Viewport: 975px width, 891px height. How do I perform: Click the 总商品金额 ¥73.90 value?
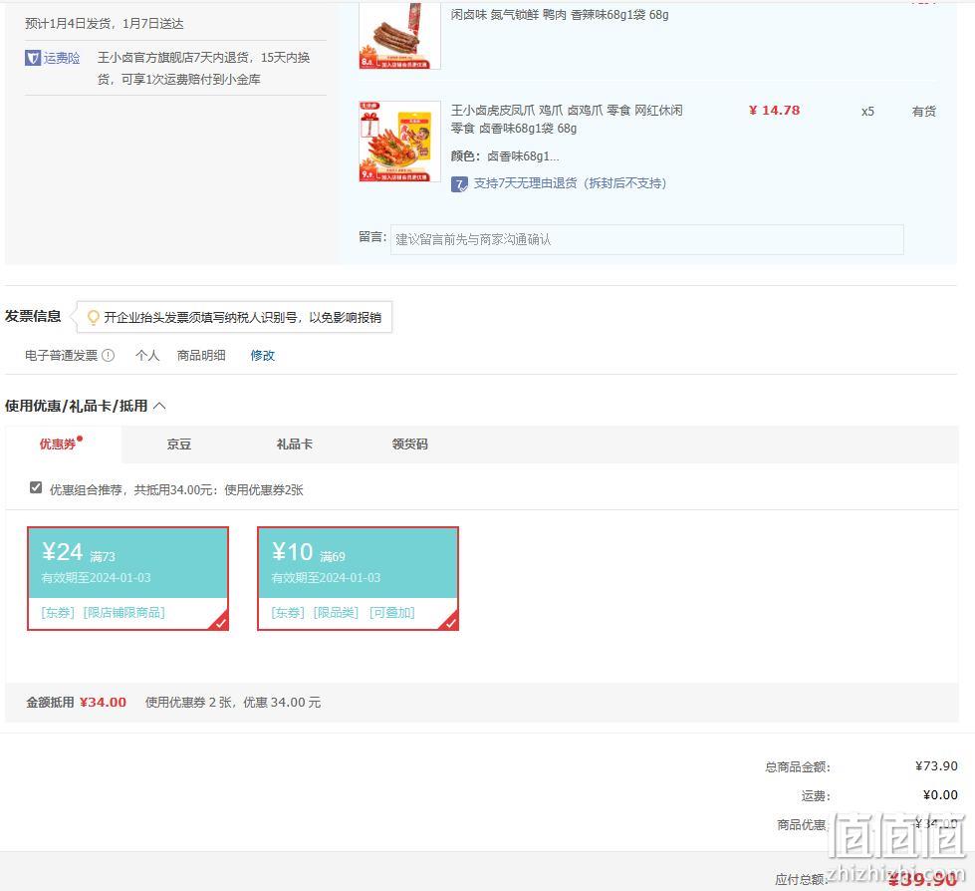click(936, 766)
